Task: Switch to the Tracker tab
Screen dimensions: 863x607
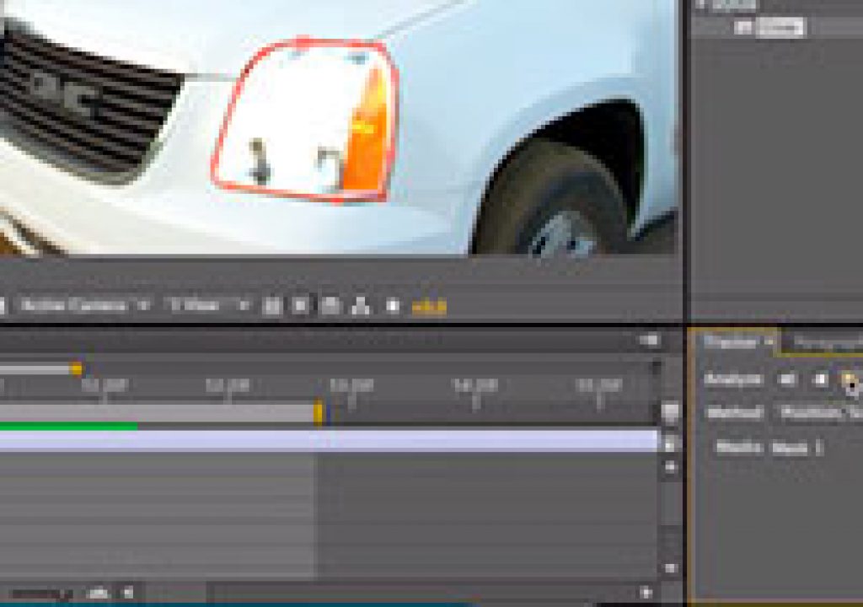Action: coord(730,342)
